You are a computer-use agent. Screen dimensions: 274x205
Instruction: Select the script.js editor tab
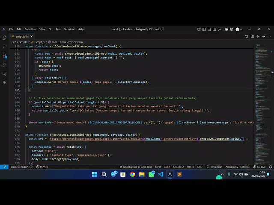pyautogui.click(x=22, y=36)
